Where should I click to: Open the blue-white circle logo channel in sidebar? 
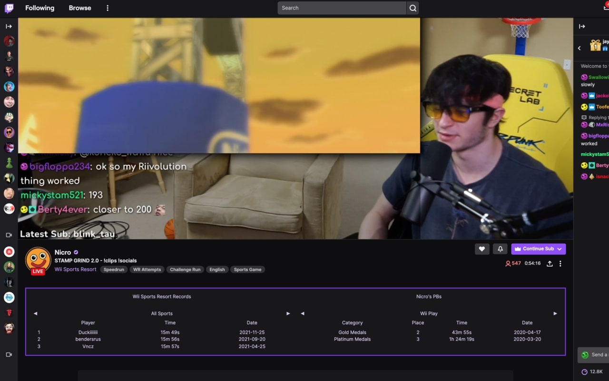click(x=9, y=297)
